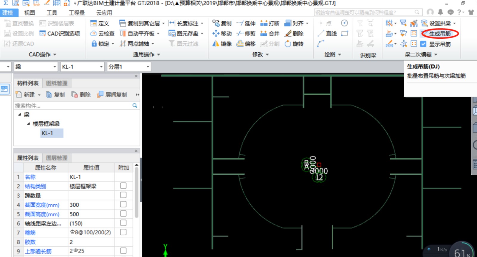This screenshot has width=477, height=257.
Task: Tick the 附加 checkbox for 上部通长筋 row
Action: (x=123, y=251)
